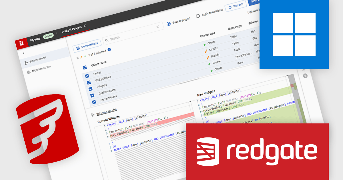Select the GetAllWidgets object name
The image size is (343, 180).
[x=107, y=91]
